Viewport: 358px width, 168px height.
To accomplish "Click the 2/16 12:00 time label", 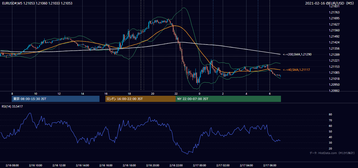I will 59,165.
